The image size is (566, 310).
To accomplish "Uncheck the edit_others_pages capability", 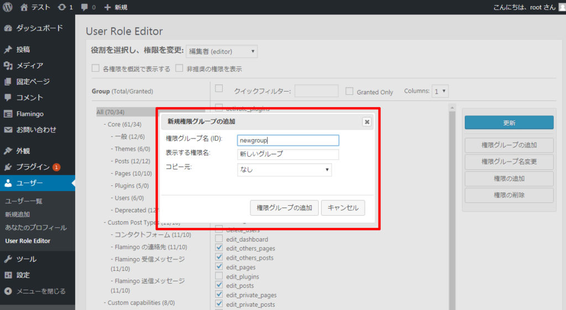I will coord(219,249).
